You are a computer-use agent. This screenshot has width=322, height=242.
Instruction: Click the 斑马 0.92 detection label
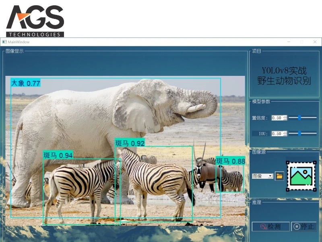tap(130, 143)
